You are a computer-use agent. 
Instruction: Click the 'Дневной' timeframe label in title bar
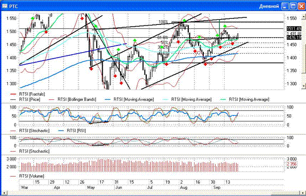(269, 7)
